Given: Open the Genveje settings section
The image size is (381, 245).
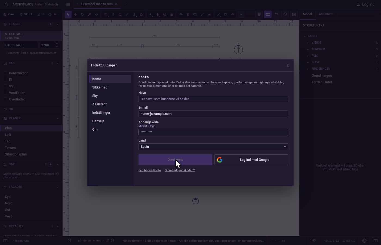Looking at the screenshot, I should click(x=110, y=121).
